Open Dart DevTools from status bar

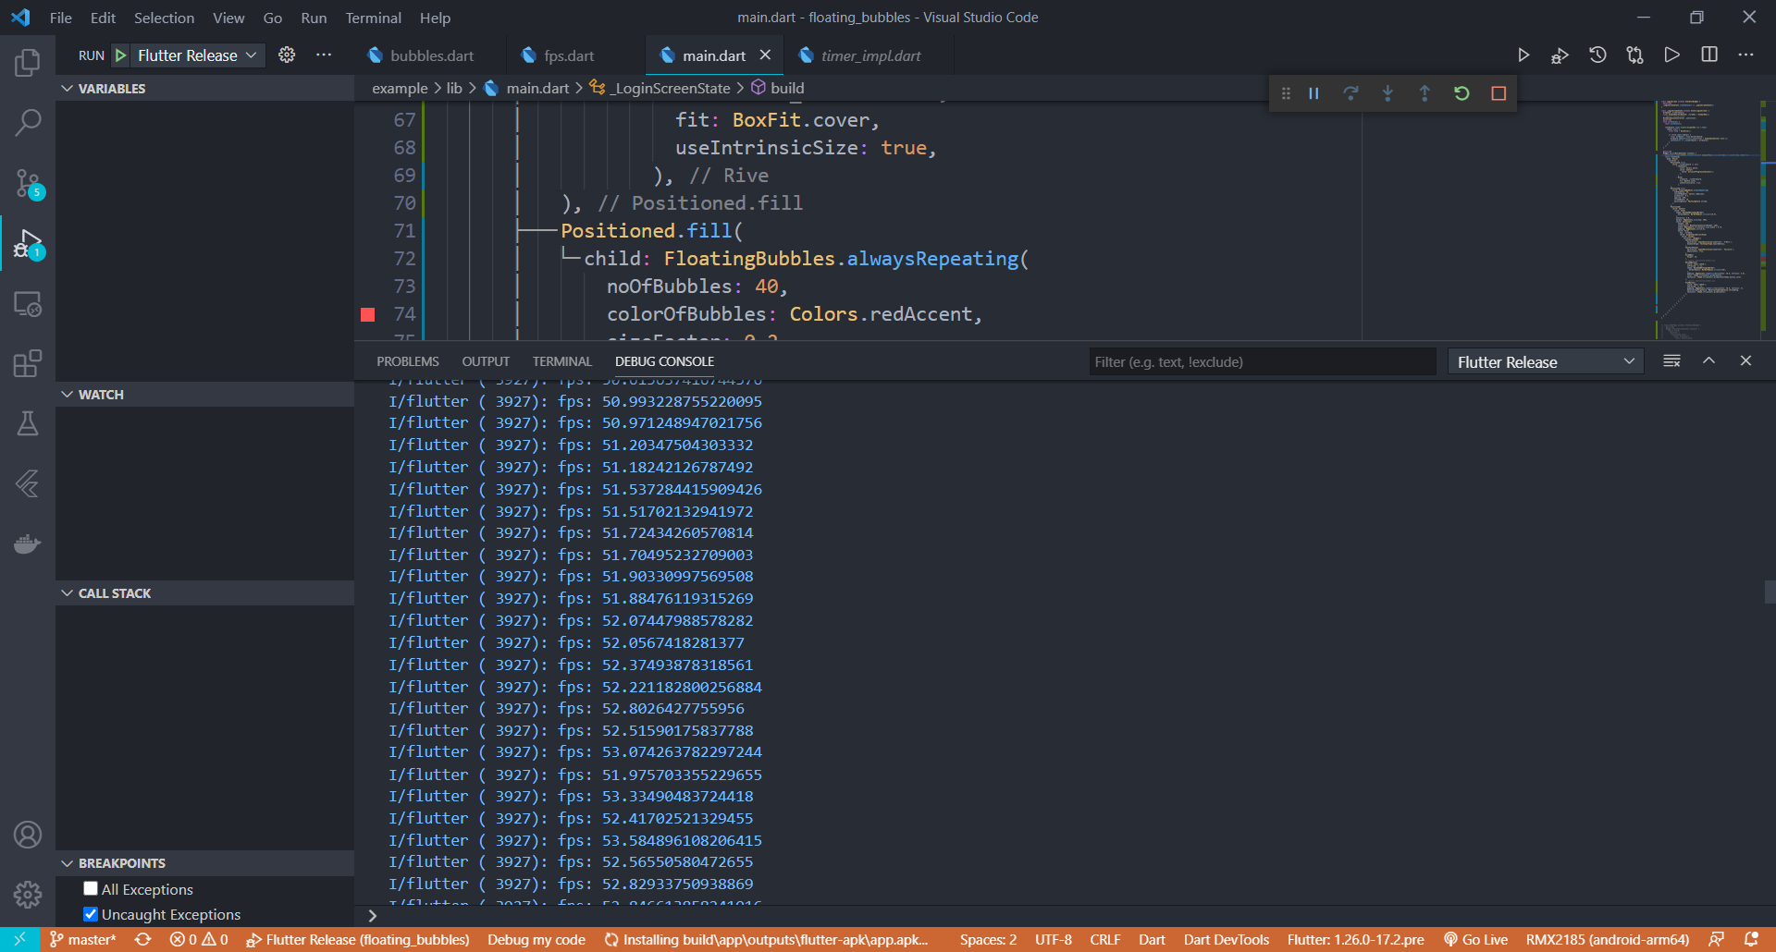pyautogui.click(x=1226, y=939)
